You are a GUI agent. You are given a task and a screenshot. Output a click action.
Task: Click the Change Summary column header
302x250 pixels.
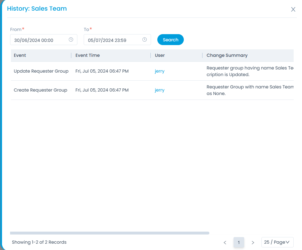pyautogui.click(x=227, y=55)
